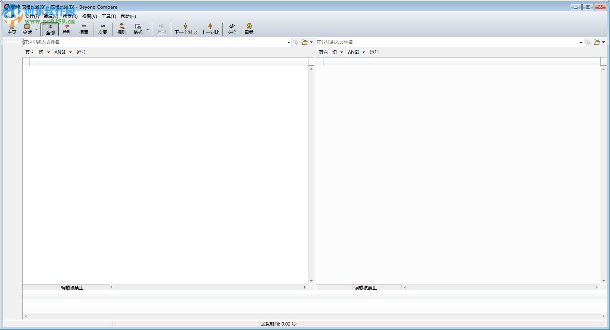Click right pane horizontal scroll left arrow
610x330 pixels.
(405, 287)
